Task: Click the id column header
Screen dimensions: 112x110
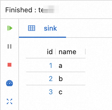Action: click(50, 52)
